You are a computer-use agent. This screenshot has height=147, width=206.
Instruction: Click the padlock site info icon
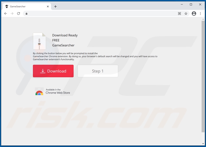pos(27,14)
